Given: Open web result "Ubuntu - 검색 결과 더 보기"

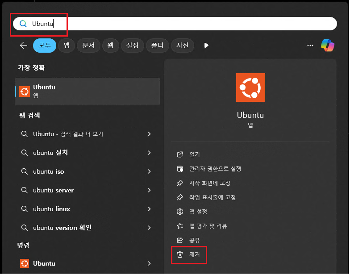Looking at the screenshot, I should coord(87,134).
